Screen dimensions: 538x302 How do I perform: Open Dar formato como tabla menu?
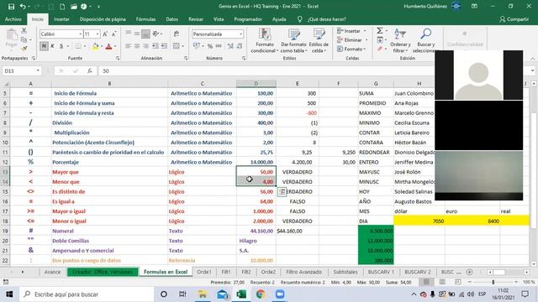(x=293, y=40)
